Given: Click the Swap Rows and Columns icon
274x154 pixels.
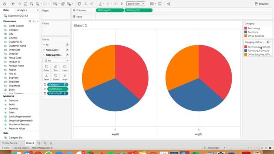Looking at the screenshot, I should pyautogui.click(x=79, y=4).
